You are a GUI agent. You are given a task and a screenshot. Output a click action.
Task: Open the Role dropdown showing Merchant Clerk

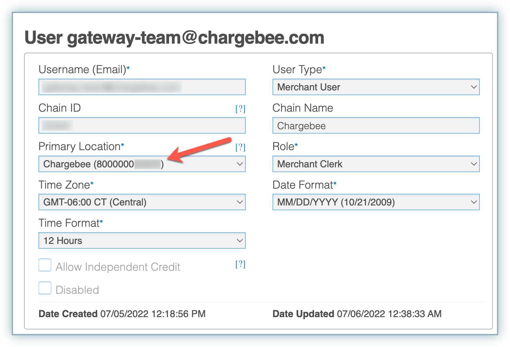click(x=376, y=164)
